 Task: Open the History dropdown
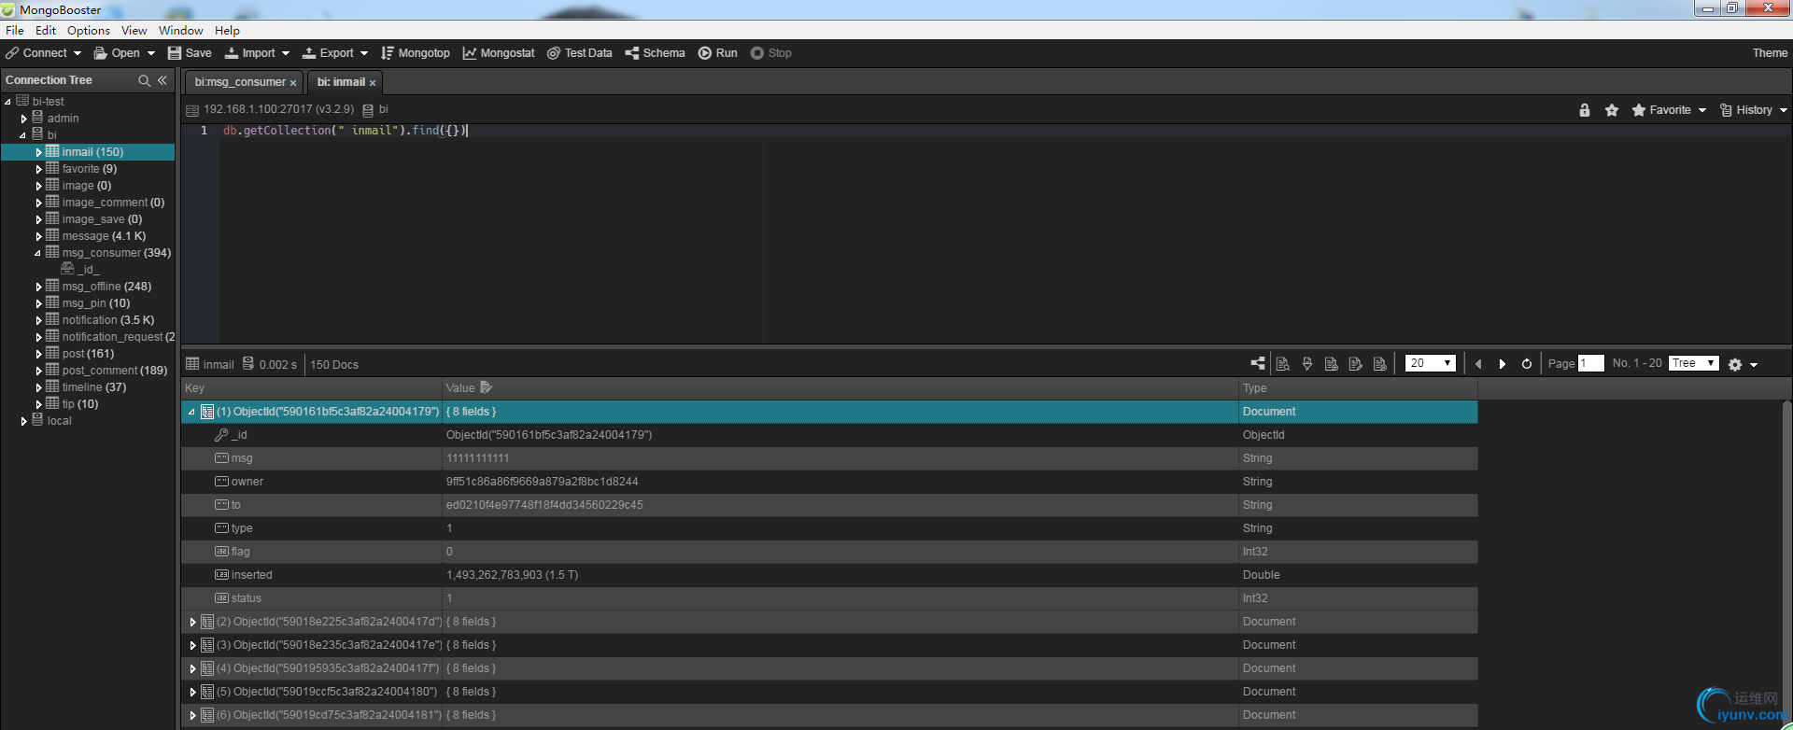point(1753,110)
